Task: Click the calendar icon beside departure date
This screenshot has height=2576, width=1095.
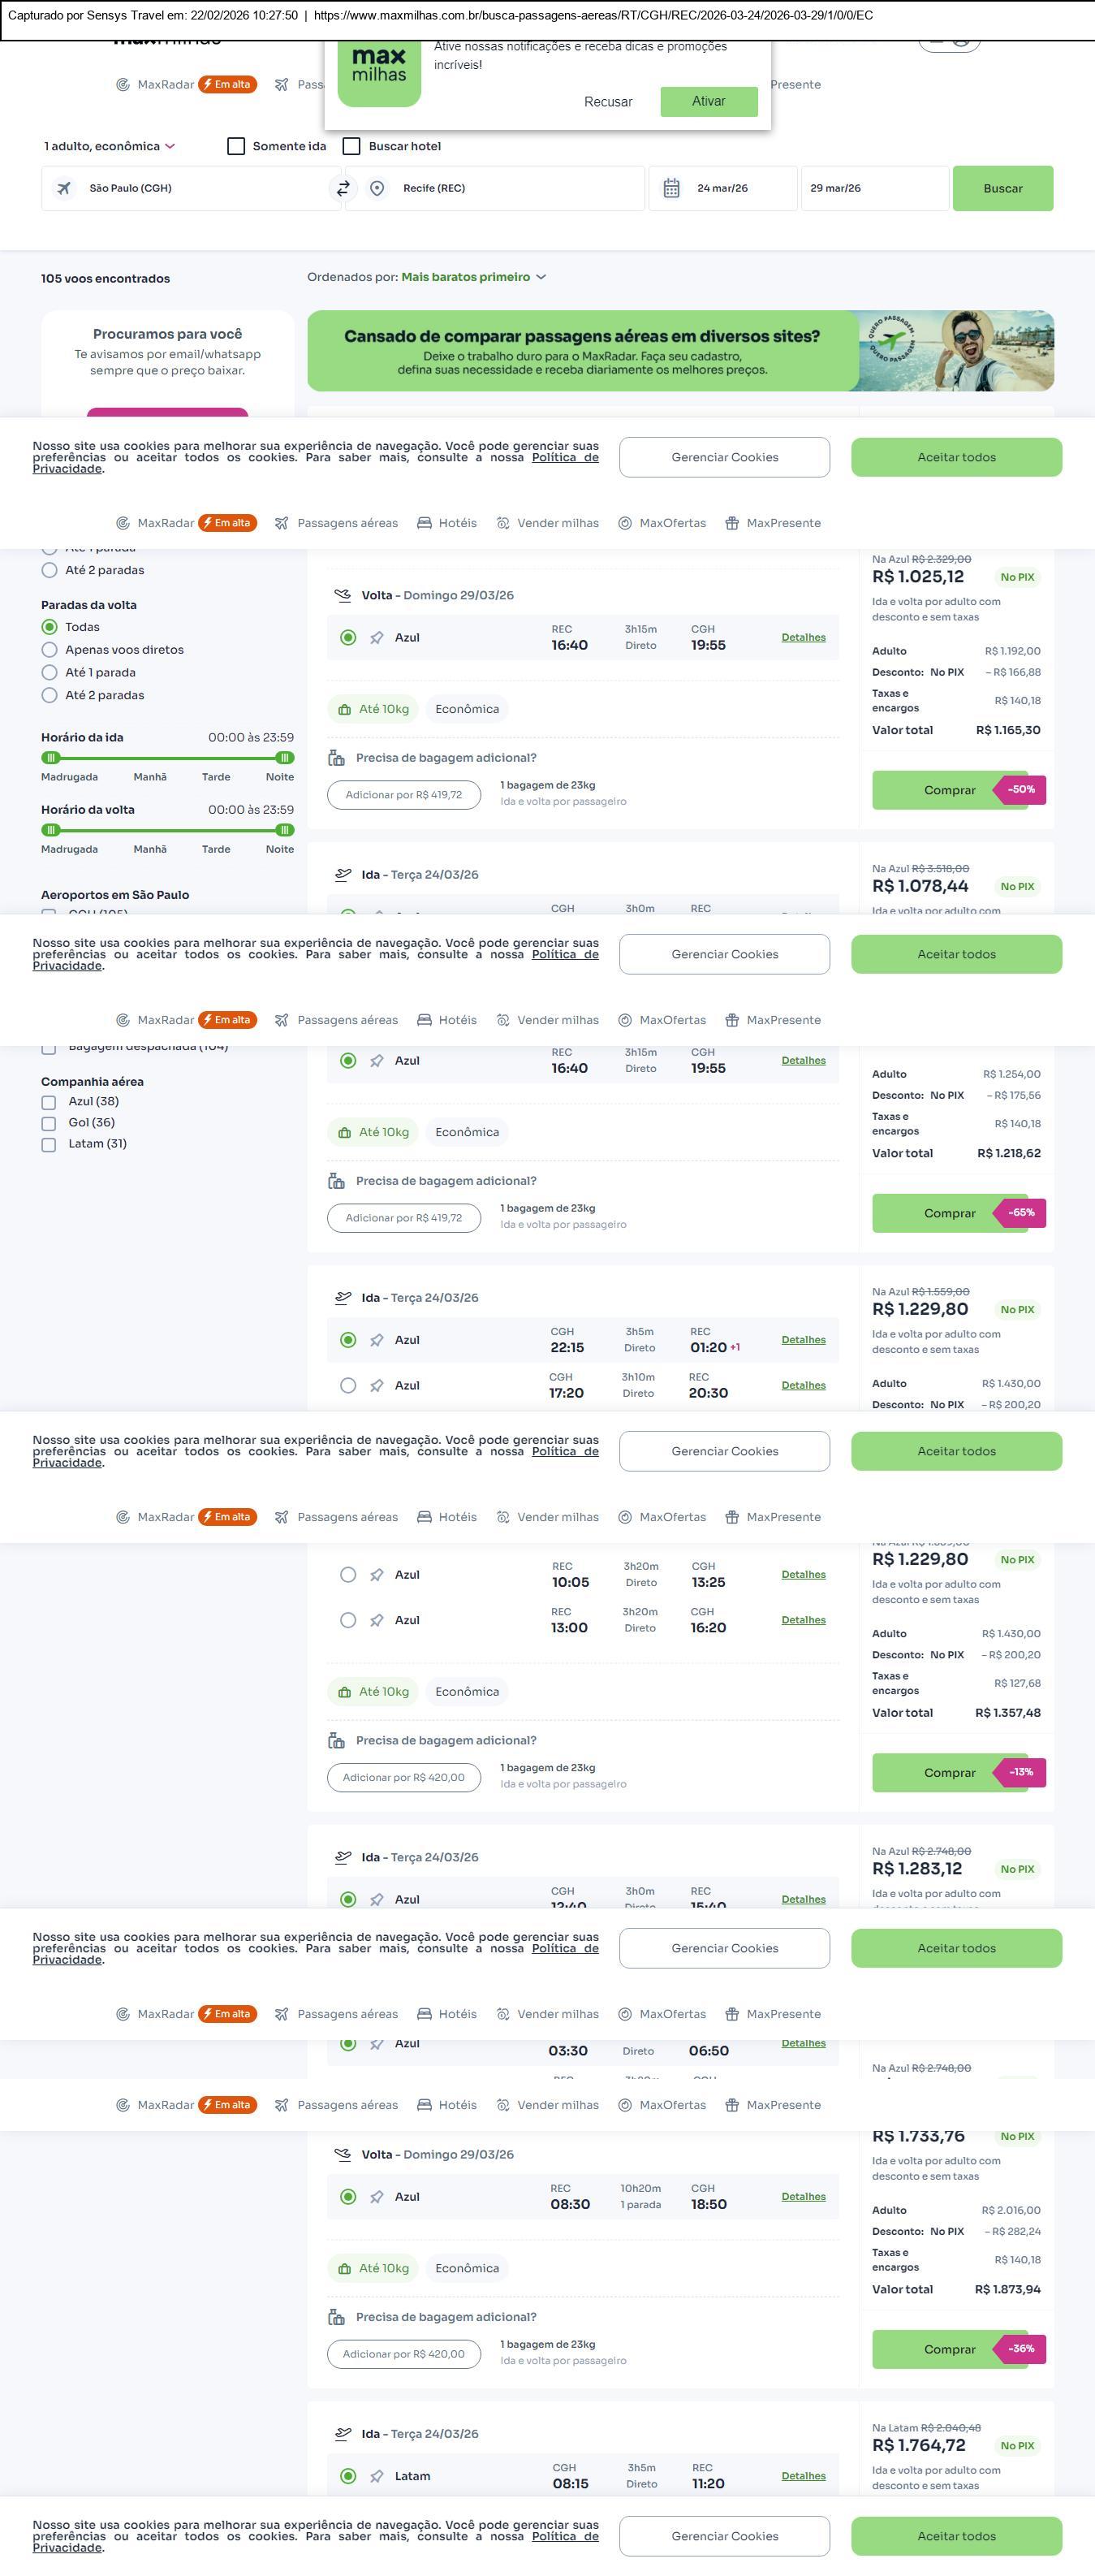Action: click(671, 188)
